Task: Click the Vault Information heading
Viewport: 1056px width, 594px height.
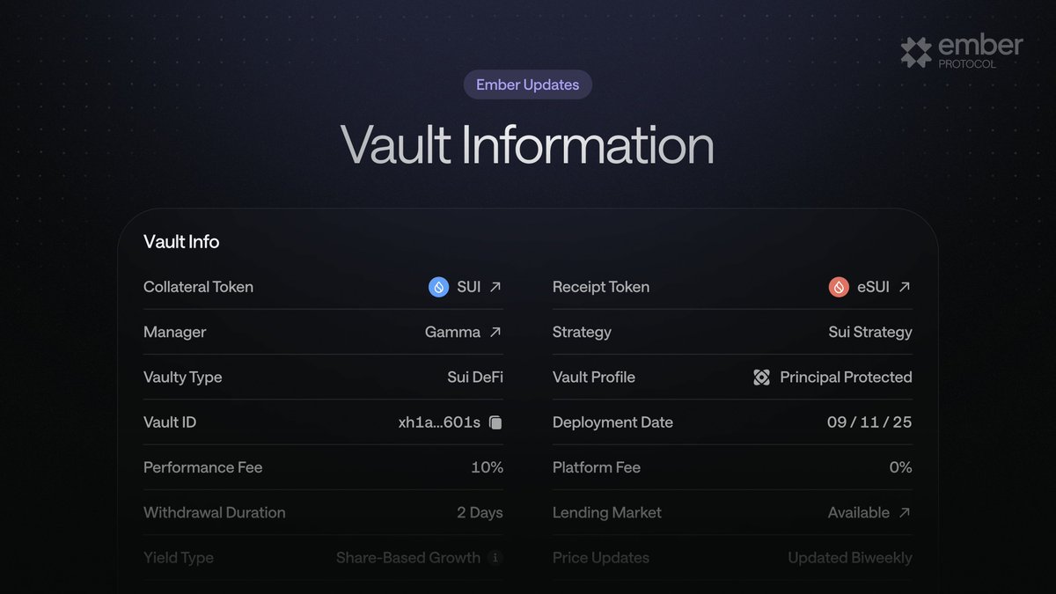Action: (x=527, y=144)
